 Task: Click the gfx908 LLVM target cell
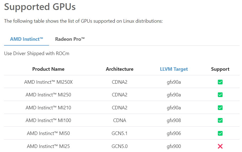click(174, 120)
